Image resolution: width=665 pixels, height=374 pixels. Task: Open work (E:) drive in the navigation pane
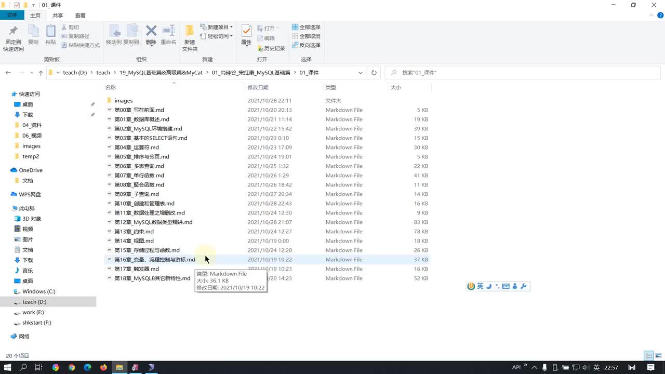point(33,312)
